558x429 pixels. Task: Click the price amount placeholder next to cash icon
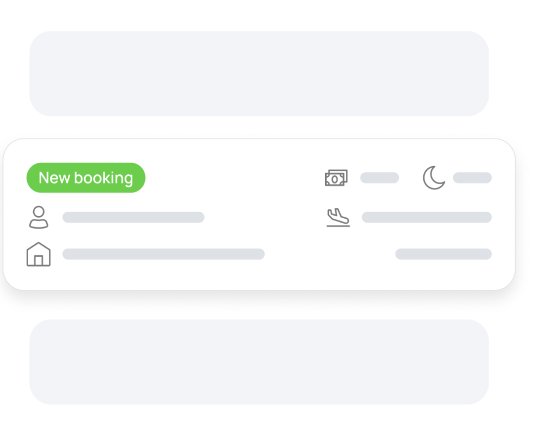pos(380,178)
